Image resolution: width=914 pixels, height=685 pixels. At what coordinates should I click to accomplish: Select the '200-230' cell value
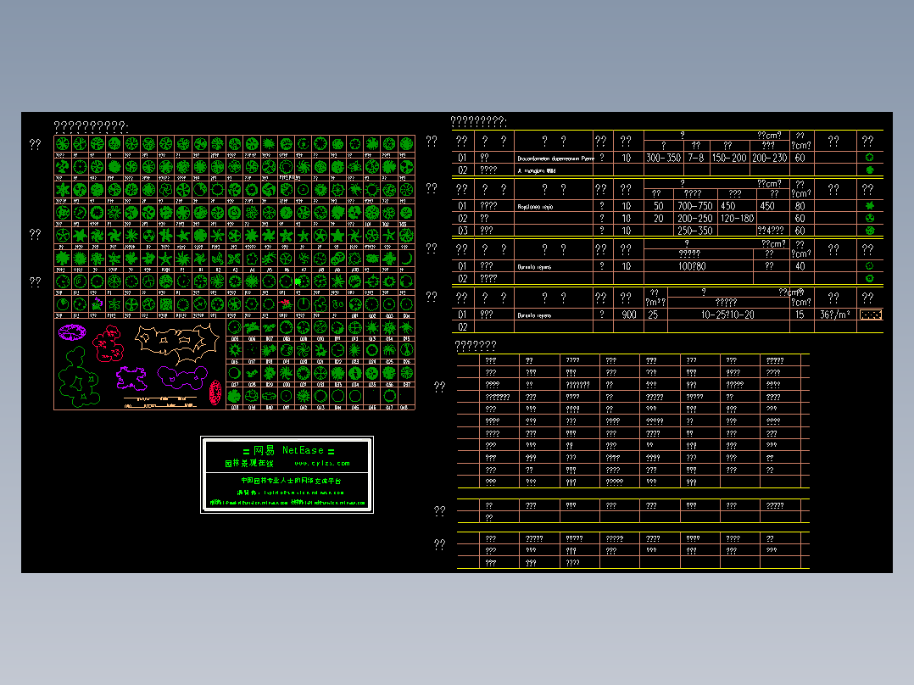point(770,158)
